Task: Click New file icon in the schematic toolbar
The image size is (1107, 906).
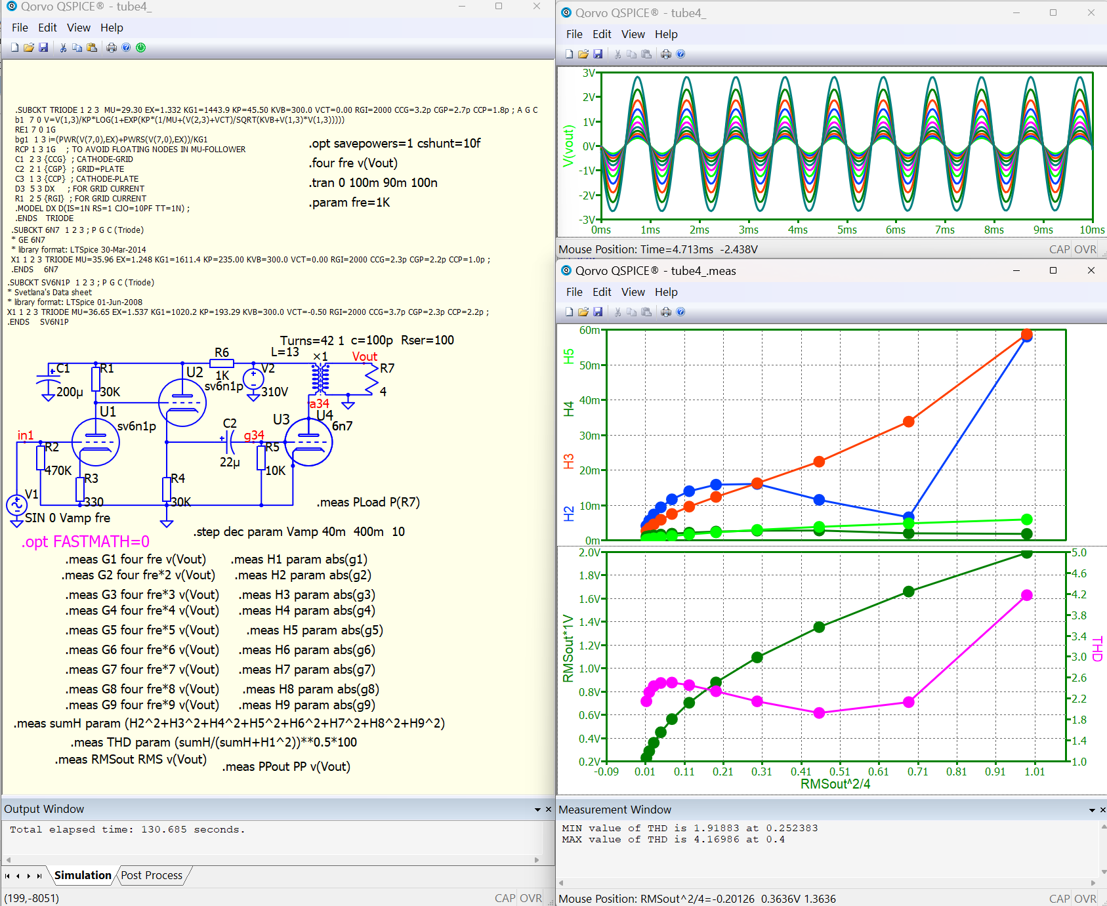Action: 14,47
